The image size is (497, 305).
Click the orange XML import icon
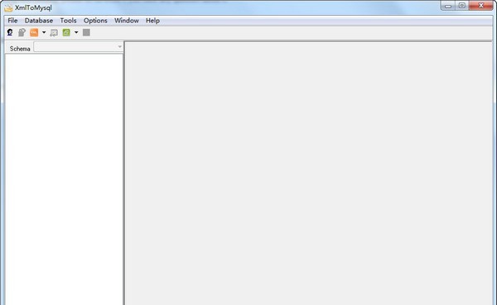coord(34,32)
